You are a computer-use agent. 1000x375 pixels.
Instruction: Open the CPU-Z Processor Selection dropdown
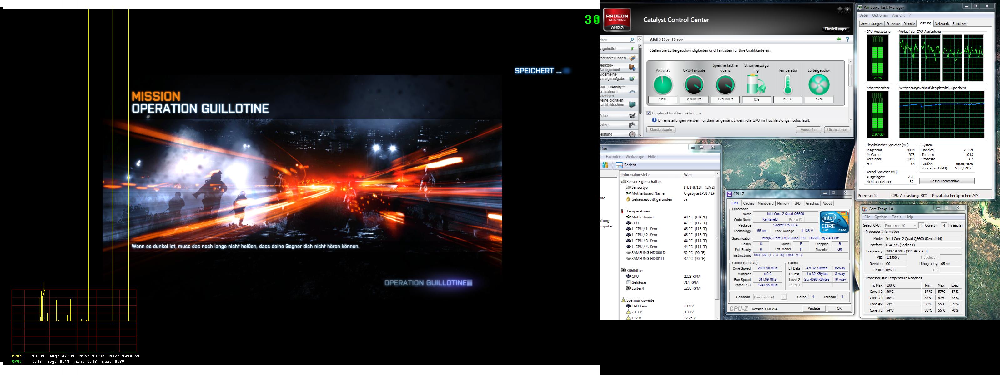point(769,297)
